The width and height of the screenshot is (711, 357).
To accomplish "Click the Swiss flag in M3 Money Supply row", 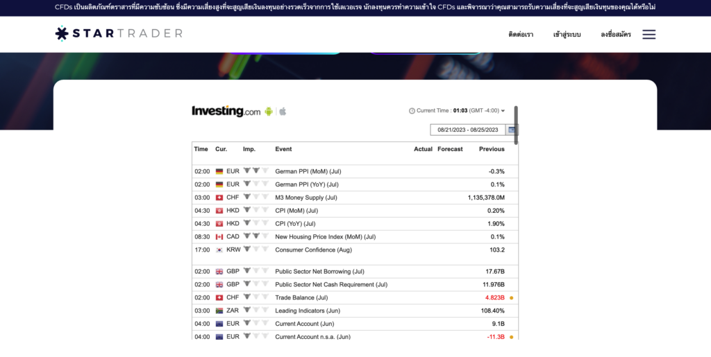I will [x=219, y=198].
